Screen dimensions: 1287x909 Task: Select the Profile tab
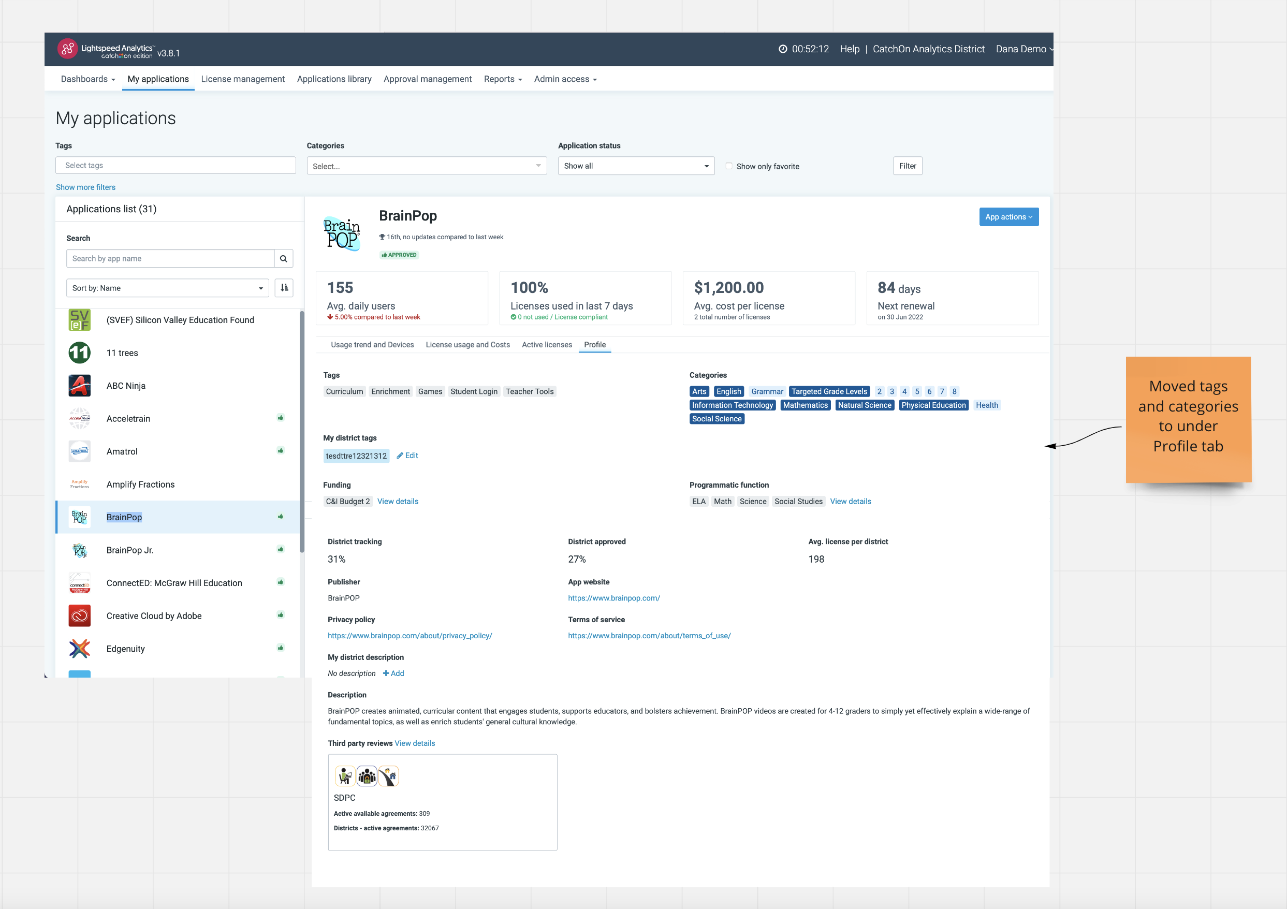(x=595, y=345)
